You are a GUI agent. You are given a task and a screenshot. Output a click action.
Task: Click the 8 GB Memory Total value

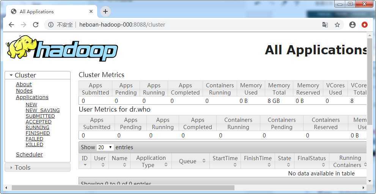click(274, 101)
